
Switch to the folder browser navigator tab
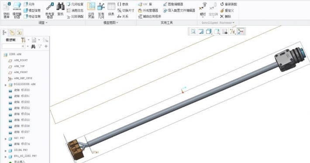coord(12,33)
